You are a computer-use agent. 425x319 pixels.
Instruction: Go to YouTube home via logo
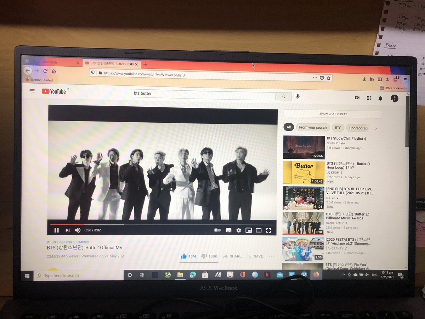(54, 91)
